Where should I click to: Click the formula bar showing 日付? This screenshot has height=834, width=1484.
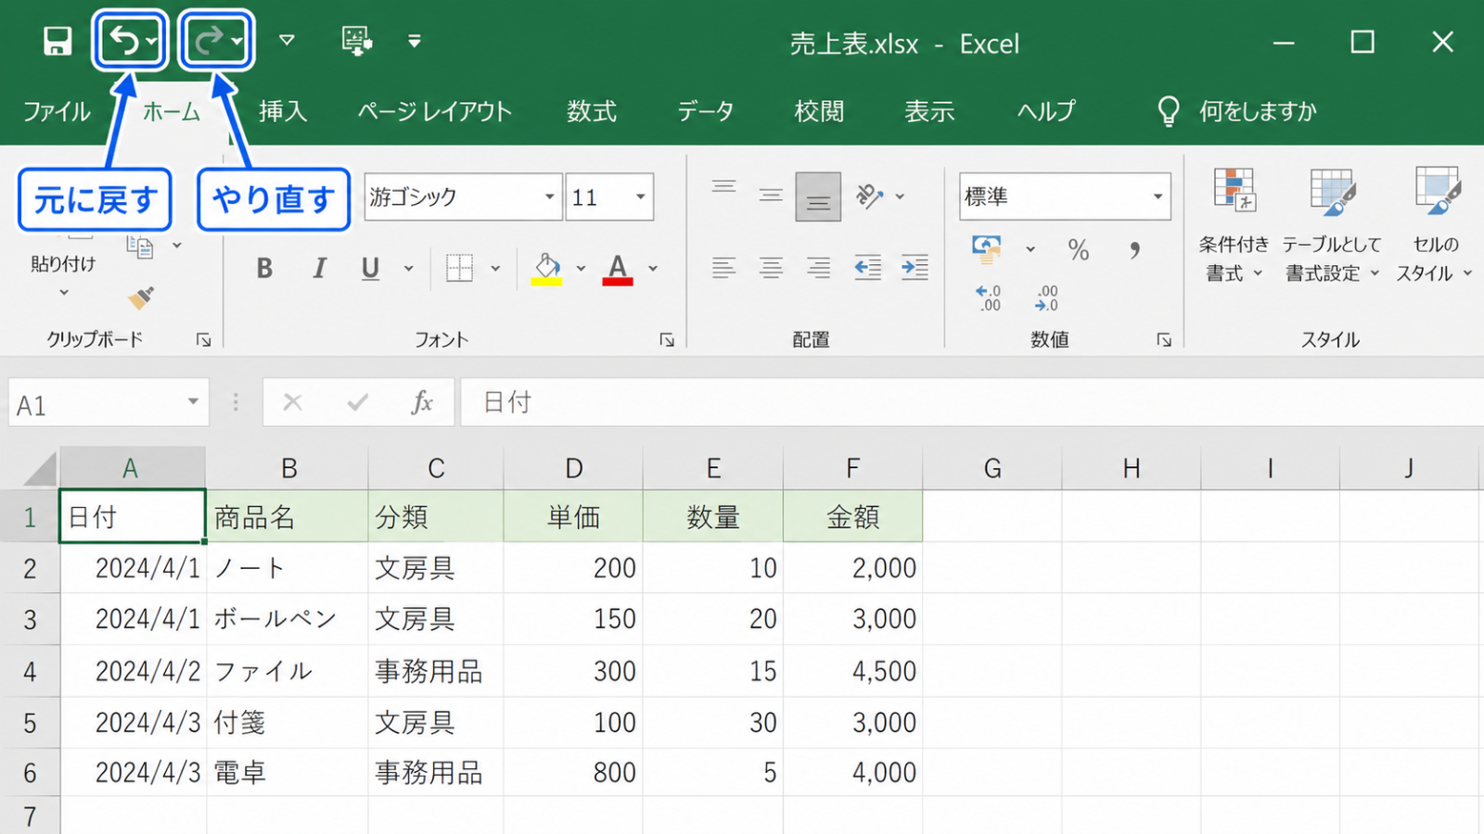972,402
